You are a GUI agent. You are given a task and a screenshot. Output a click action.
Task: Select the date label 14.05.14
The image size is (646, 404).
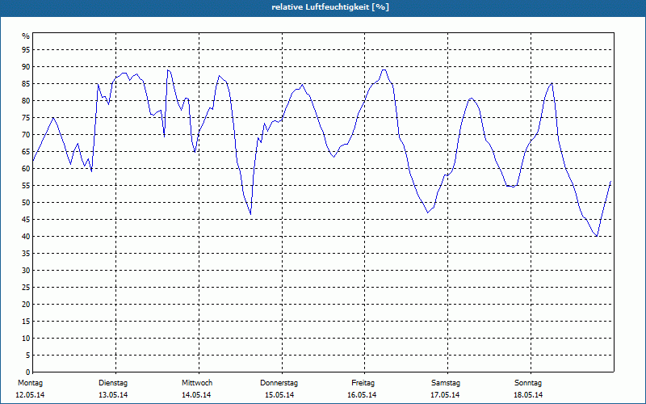click(x=196, y=395)
